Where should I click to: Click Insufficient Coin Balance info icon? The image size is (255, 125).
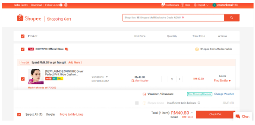tap(199, 103)
